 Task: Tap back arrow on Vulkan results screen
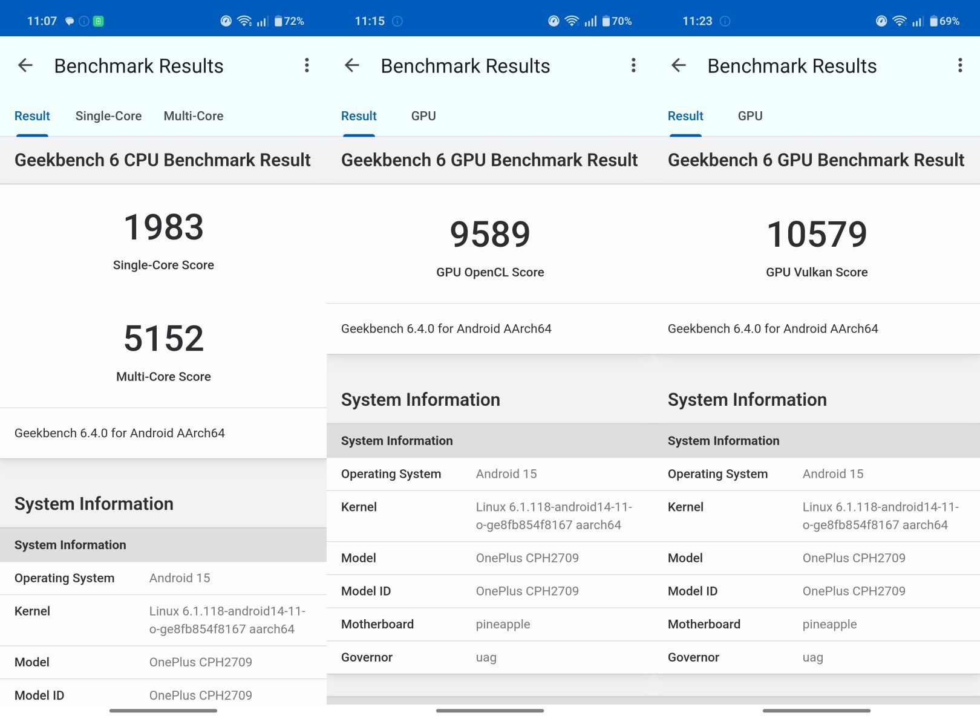pos(679,65)
